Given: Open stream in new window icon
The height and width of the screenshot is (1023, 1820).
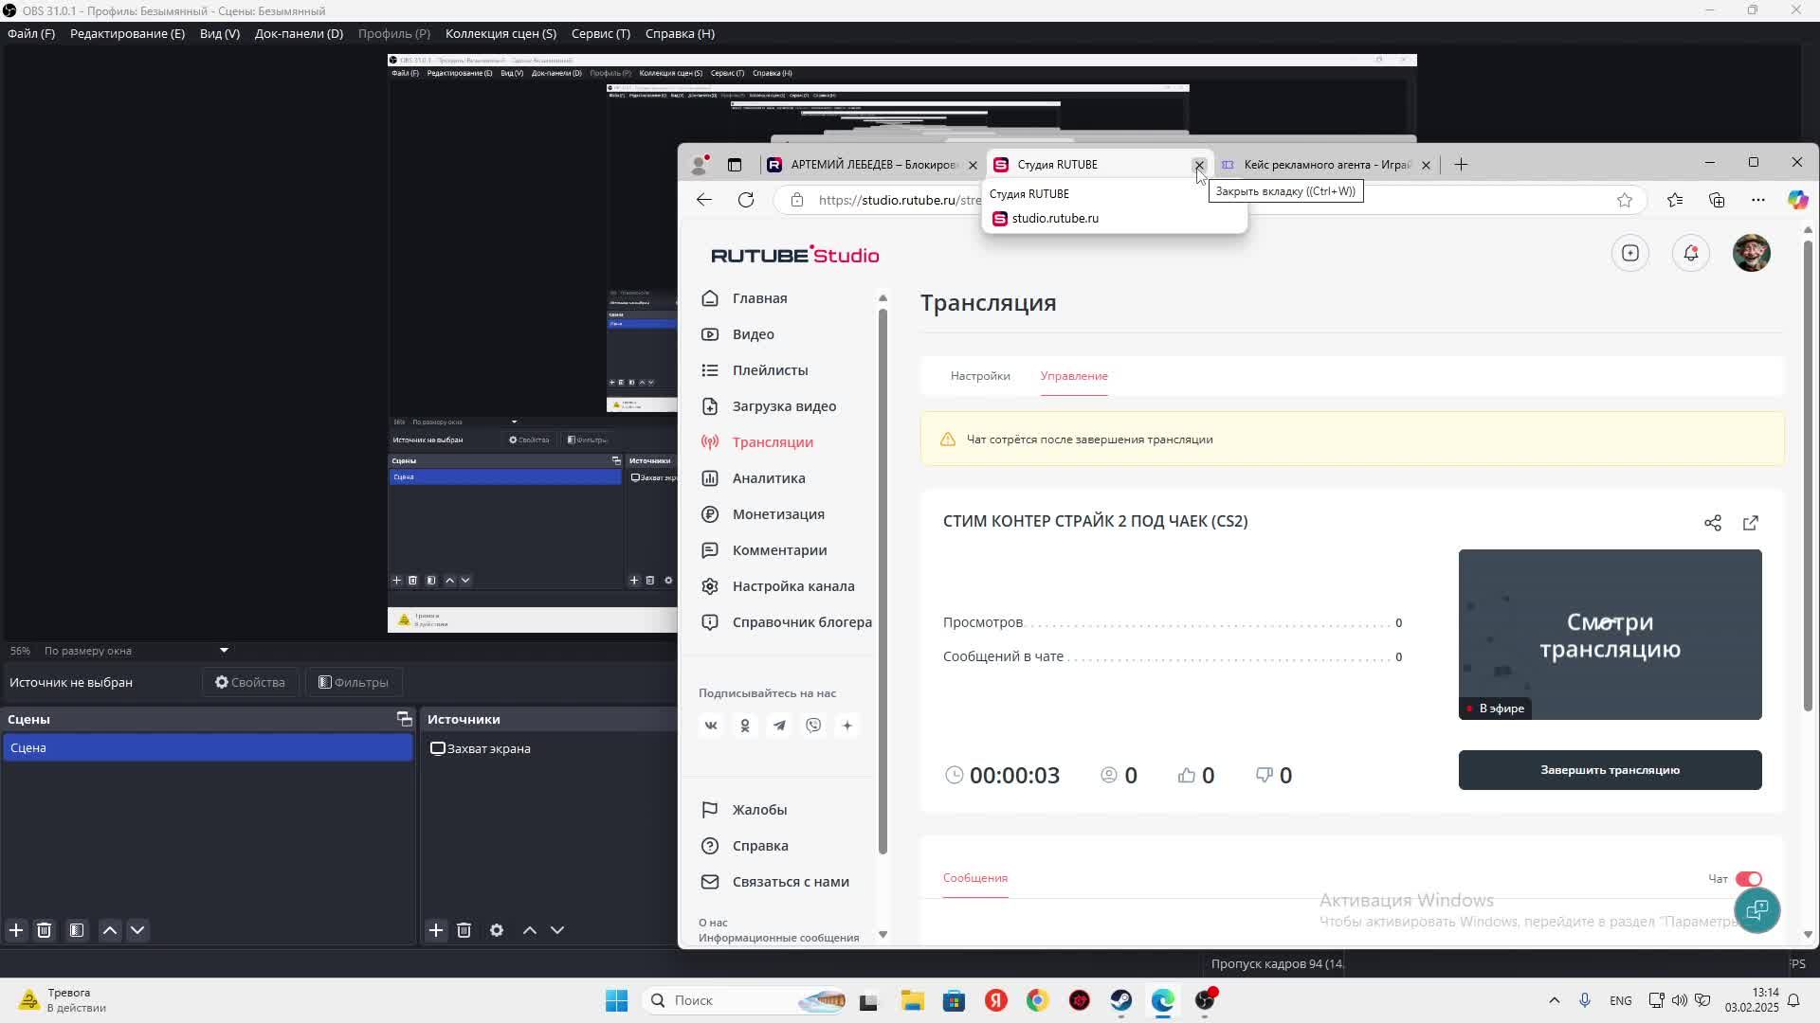Looking at the screenshot, I should coord(1751,523).
